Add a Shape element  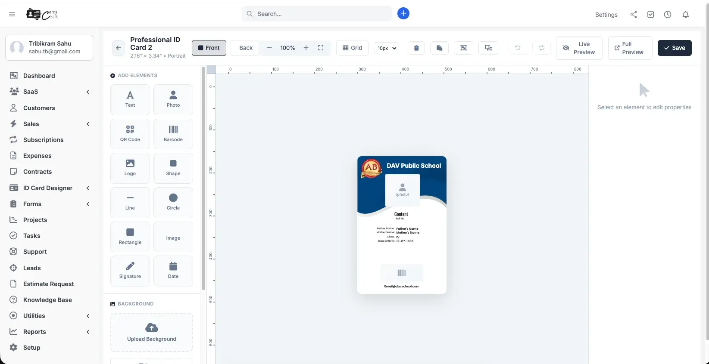pyautogui.click(x=173, y=168)
